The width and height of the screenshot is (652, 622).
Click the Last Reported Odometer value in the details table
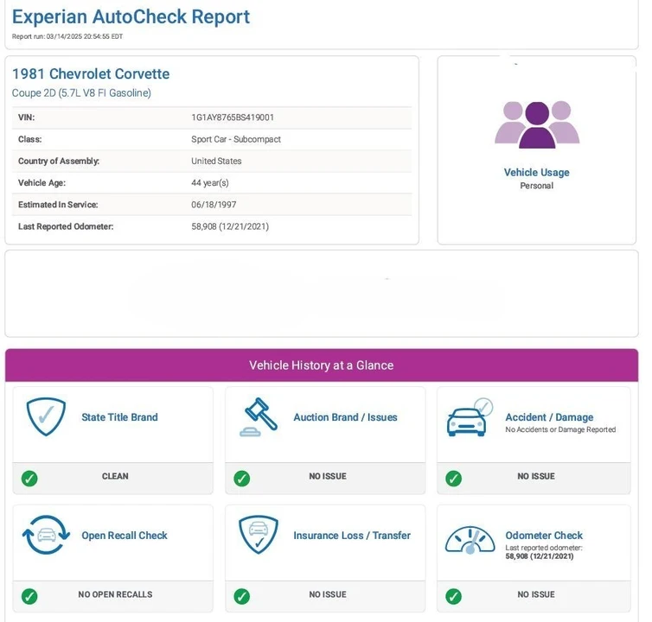pyautogui.click(x=230, y=226)
